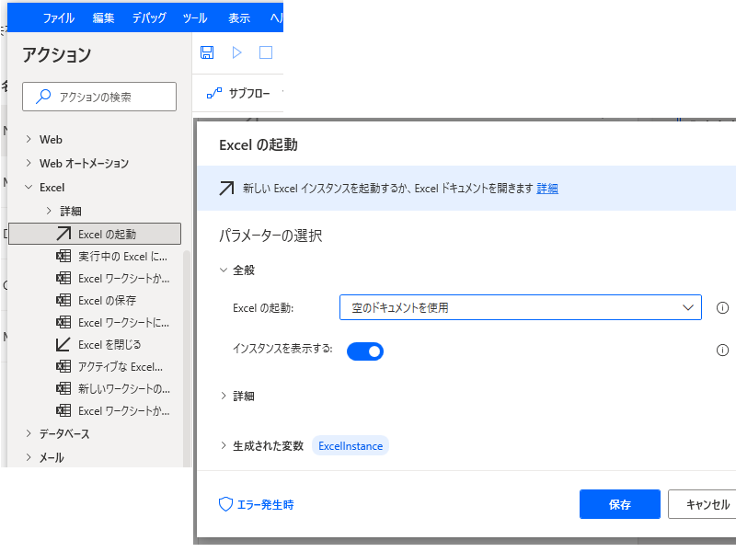Select the Excel の保存 action text
The width and height of the screenshot is (736, 552).
tap(107, 301)
